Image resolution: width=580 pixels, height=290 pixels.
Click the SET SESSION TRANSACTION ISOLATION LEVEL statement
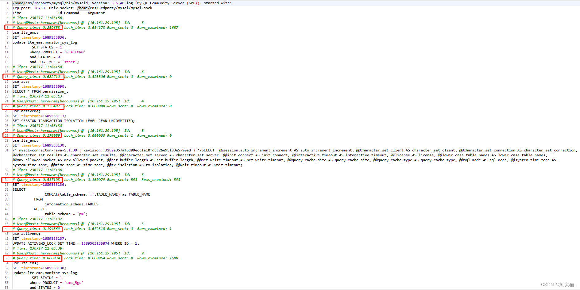pyautogui.click(x=74, y=121)
